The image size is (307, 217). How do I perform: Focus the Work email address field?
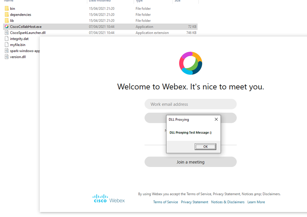pos(190,104)
